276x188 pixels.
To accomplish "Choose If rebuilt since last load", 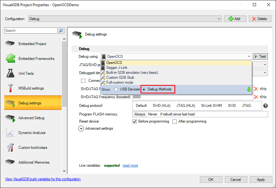I will coord(177,114).
